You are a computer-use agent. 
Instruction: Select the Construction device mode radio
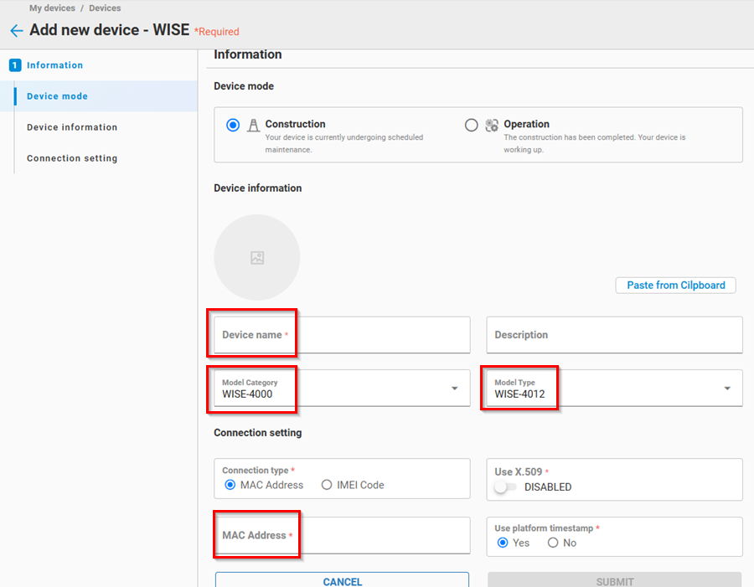tap(233, 125)
